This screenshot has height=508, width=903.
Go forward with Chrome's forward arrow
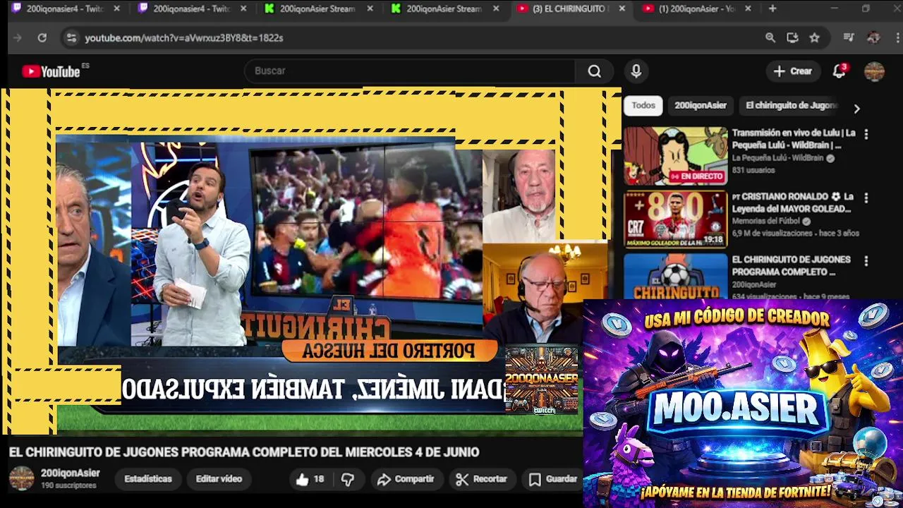tap(18, 37)
